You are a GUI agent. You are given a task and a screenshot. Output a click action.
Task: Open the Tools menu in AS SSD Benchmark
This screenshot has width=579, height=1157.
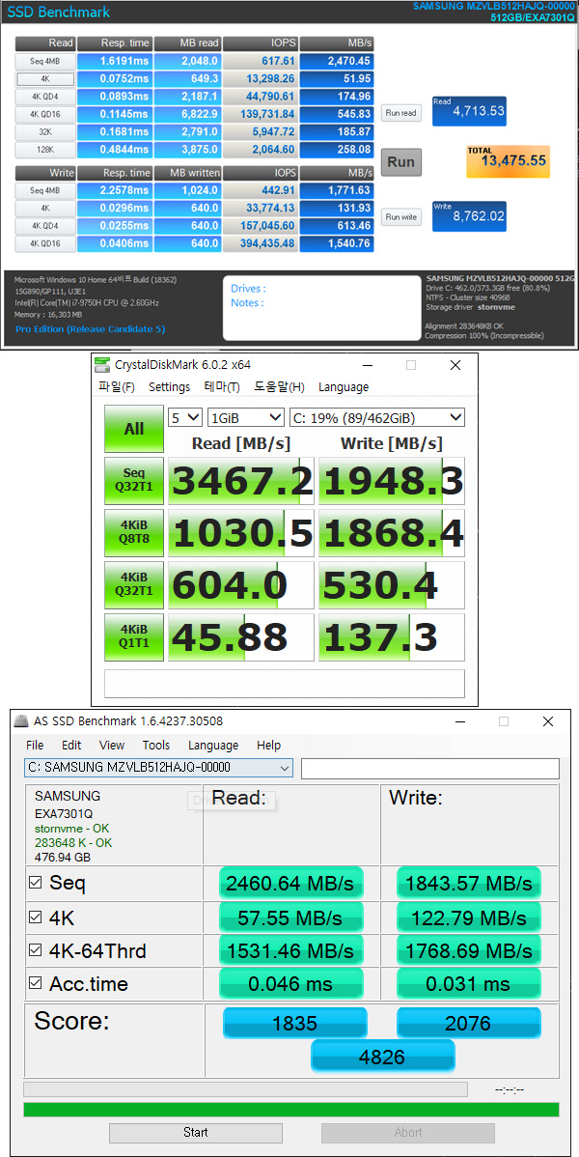(x=155, y=746)
